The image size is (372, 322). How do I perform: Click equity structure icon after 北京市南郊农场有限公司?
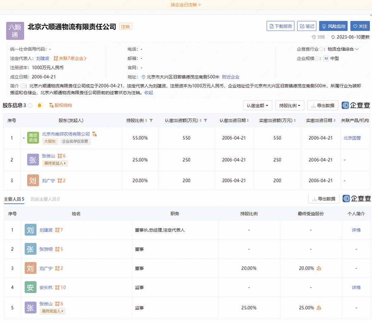point(95,134)
